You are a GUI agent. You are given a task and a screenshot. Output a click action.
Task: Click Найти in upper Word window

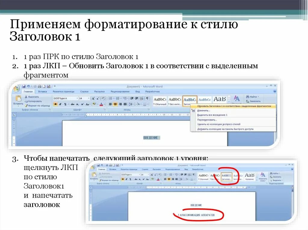[252, 97]
